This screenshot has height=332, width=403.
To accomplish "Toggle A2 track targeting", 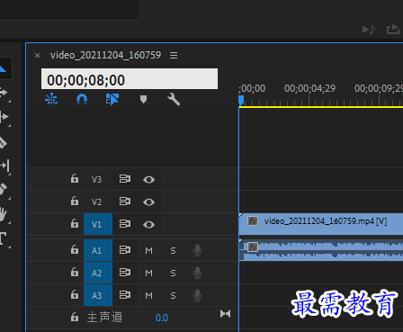I will tap(98, 273).
